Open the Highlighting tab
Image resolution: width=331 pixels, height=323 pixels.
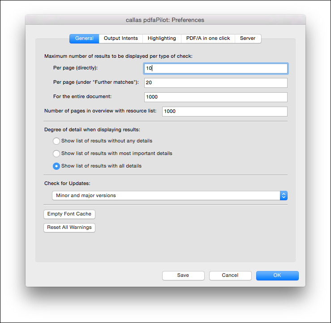click(162, 39)
